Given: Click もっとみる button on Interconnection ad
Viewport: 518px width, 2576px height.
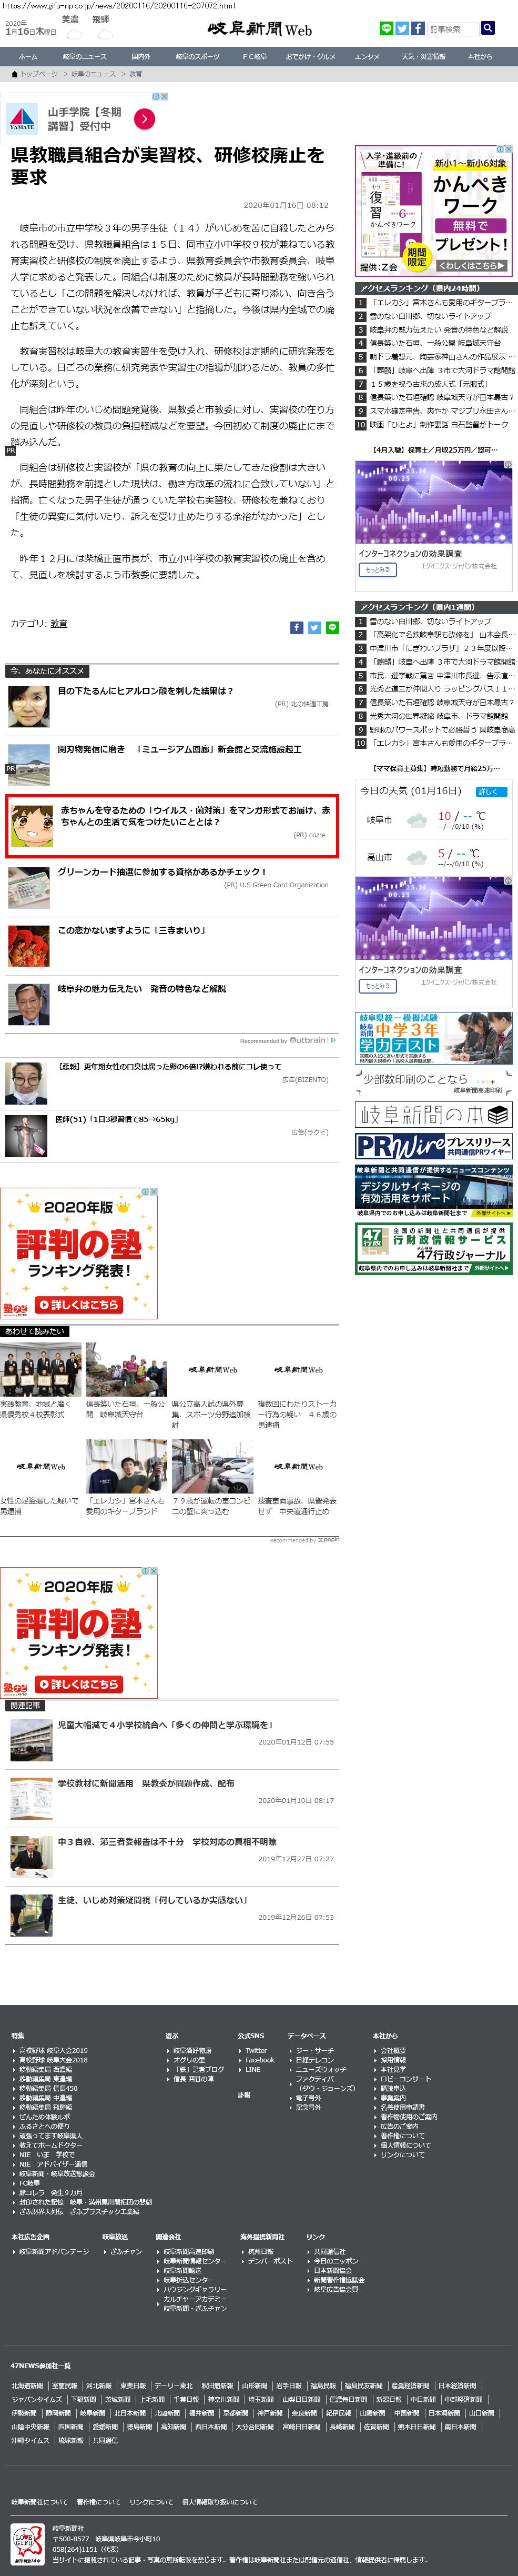Looking at the screenshot, I should point(376,570).
